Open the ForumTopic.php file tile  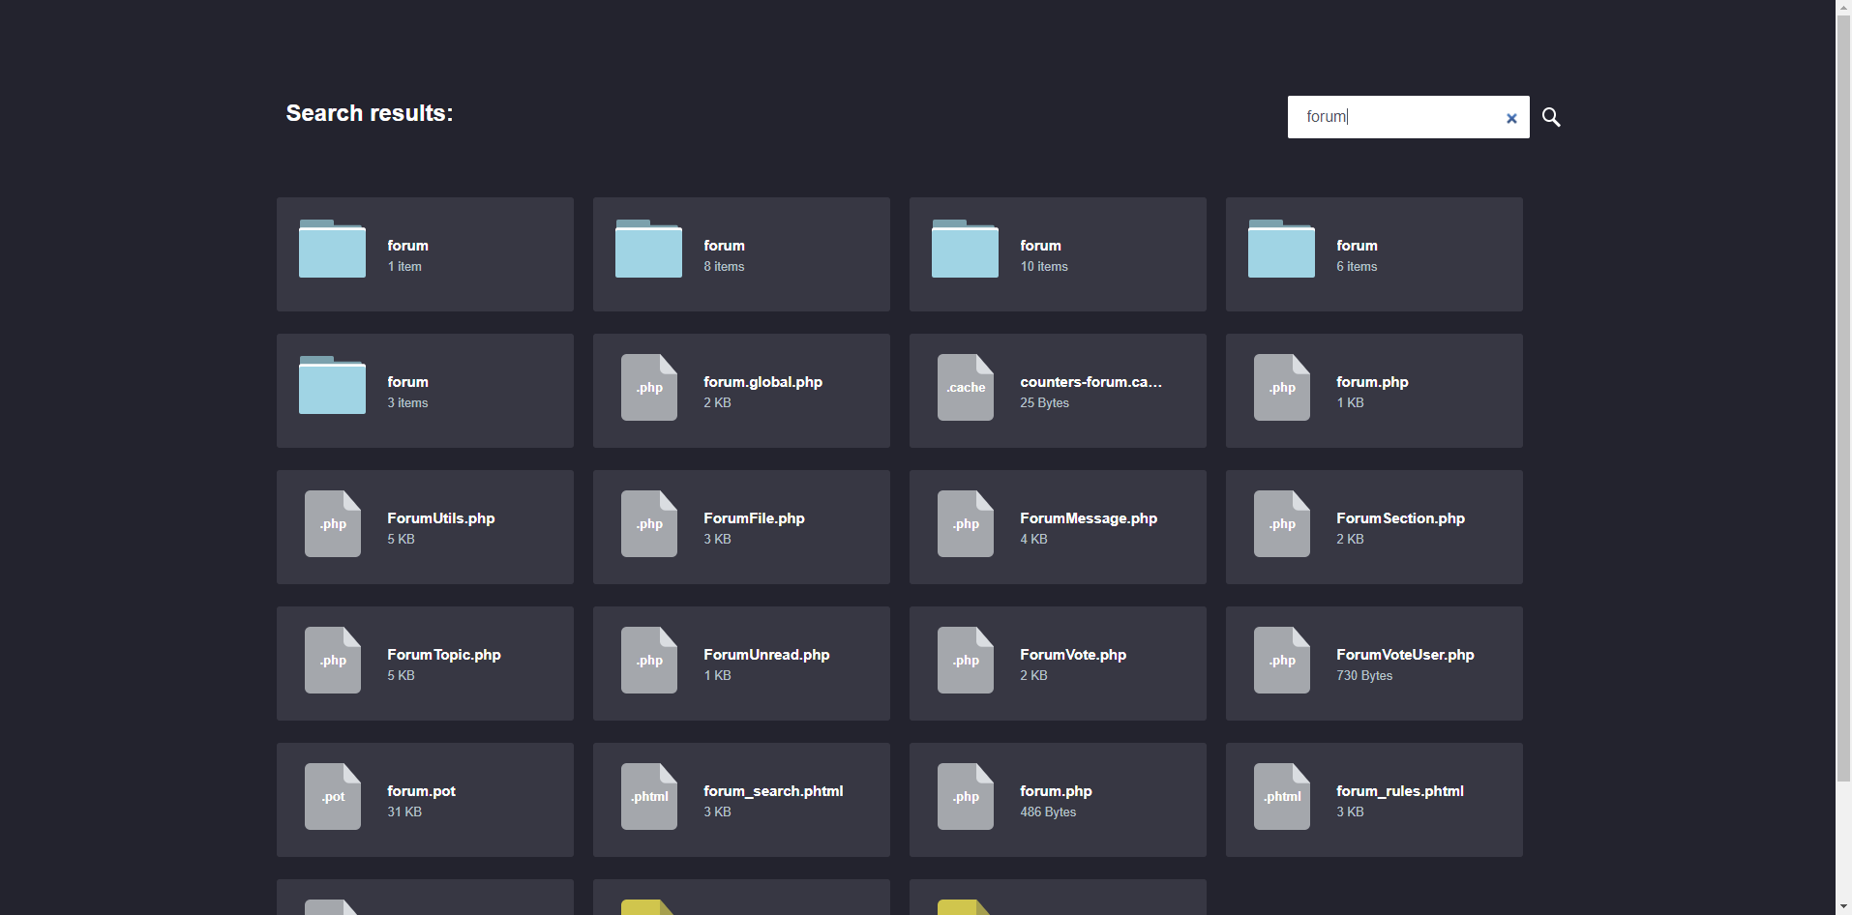click(425, 664)
